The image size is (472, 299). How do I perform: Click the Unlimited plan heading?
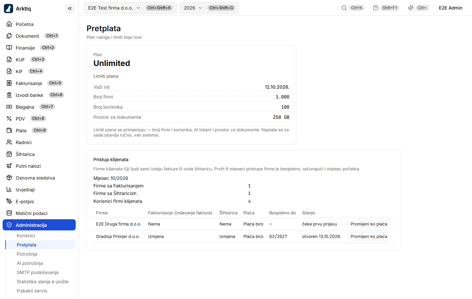112,63
